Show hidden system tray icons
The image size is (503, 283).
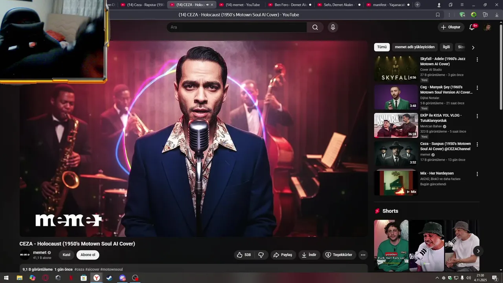click(437, 278)
